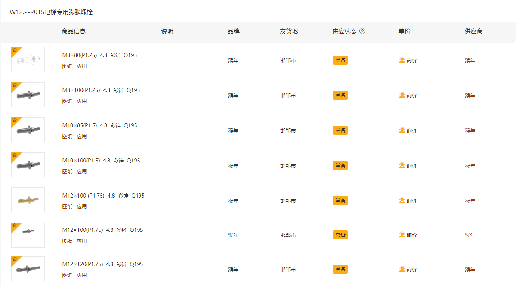This screenshot has width=516, height=286.
Task: Click the inquiry icon for M8×100 row
Action: pos(402,95)
